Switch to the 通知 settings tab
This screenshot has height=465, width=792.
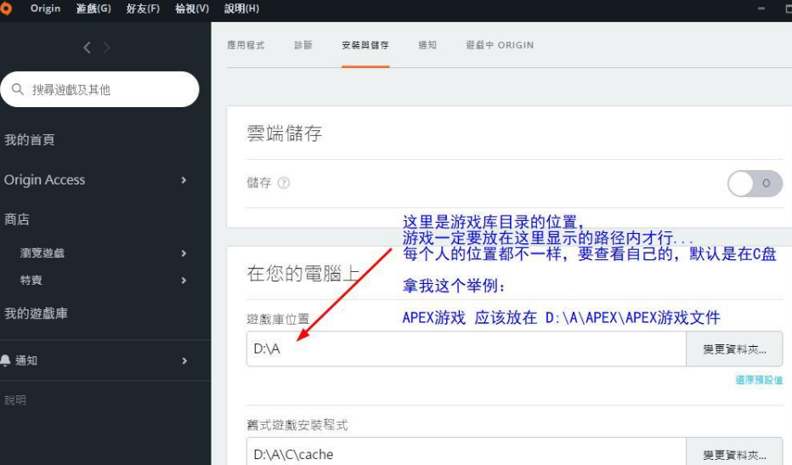point(427,45)
